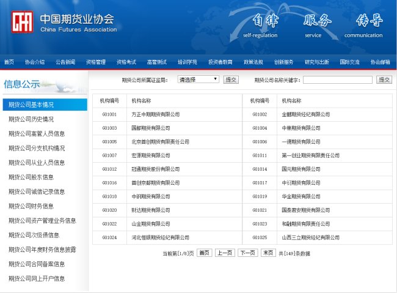
Task: Click the CFA red logo icon
Action: click(22, 22)
